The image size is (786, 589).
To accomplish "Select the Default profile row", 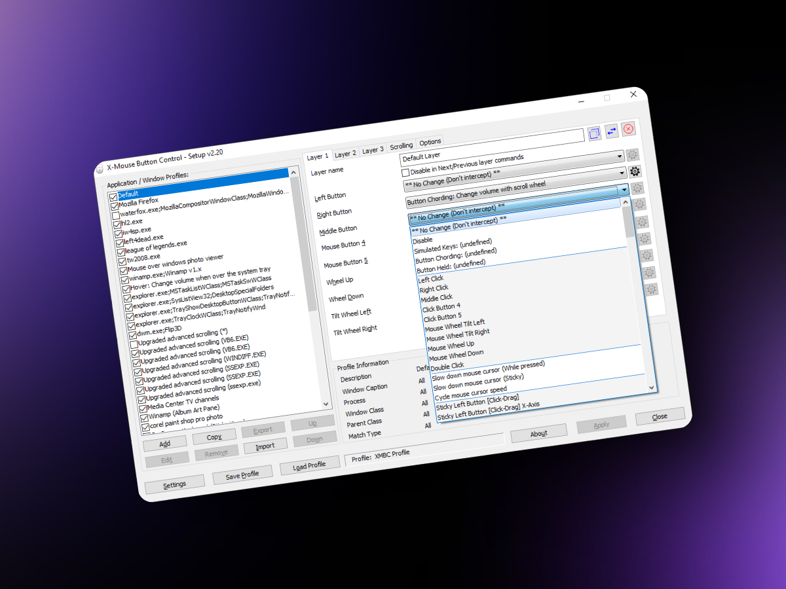I will click(x=203, y=184).
